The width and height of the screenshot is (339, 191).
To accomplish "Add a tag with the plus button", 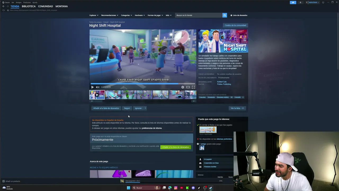I will [x=243, y=97].
